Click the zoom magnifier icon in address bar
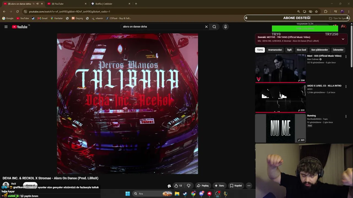The height and width of the screenshot is (198, 353). (298, 12)
